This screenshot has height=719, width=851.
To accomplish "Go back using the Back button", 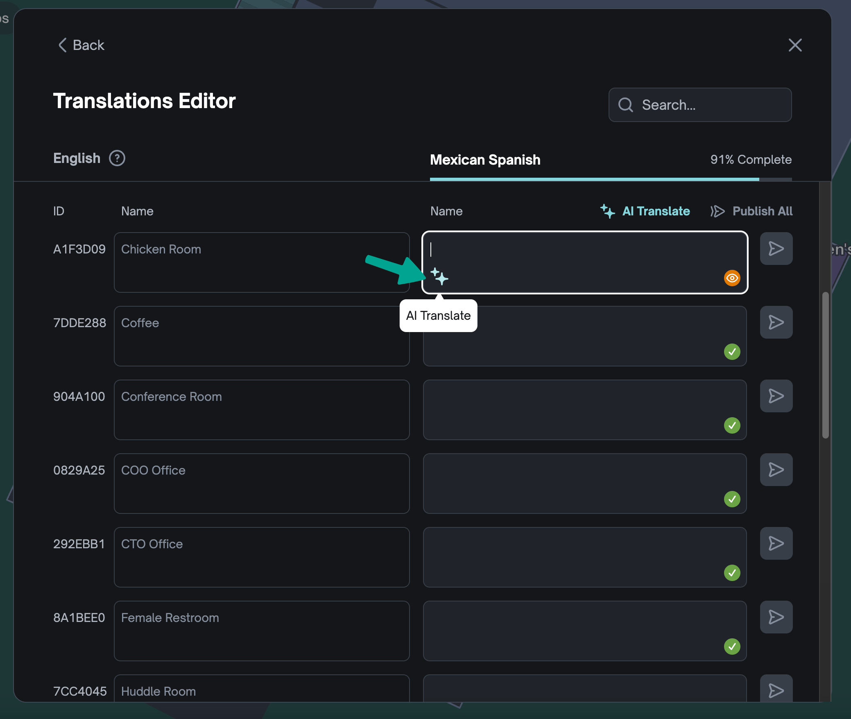I will [x=81, y=45].
